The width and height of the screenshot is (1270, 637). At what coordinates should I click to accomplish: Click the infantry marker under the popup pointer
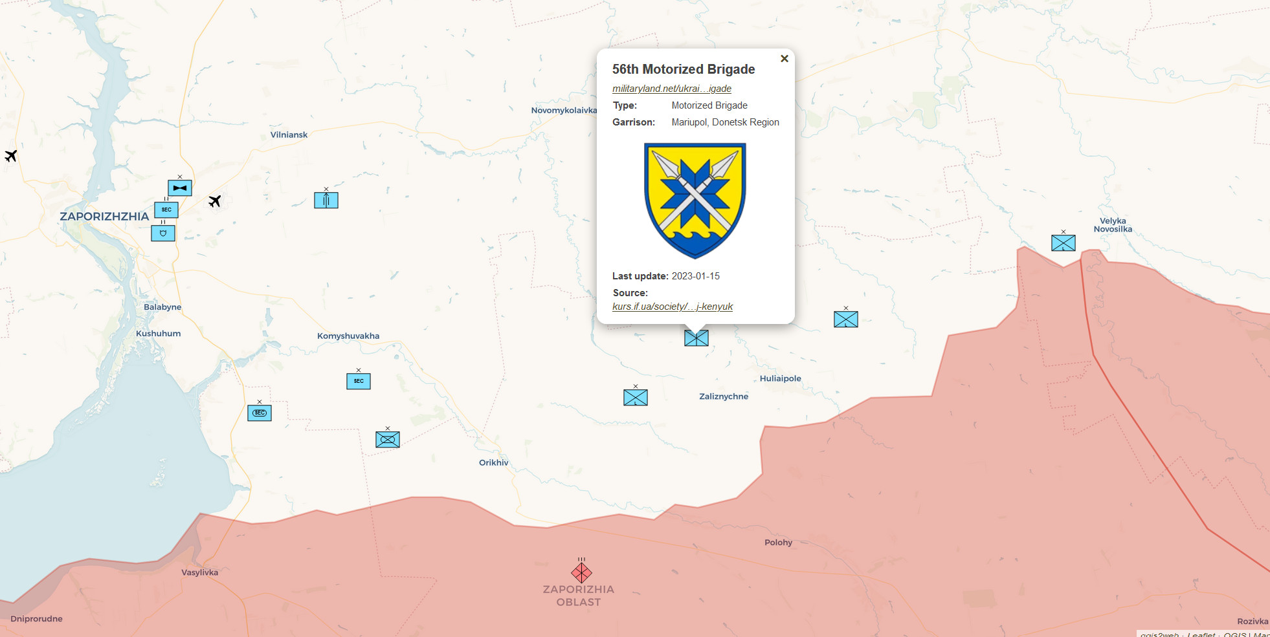click(x=696, y=338)
